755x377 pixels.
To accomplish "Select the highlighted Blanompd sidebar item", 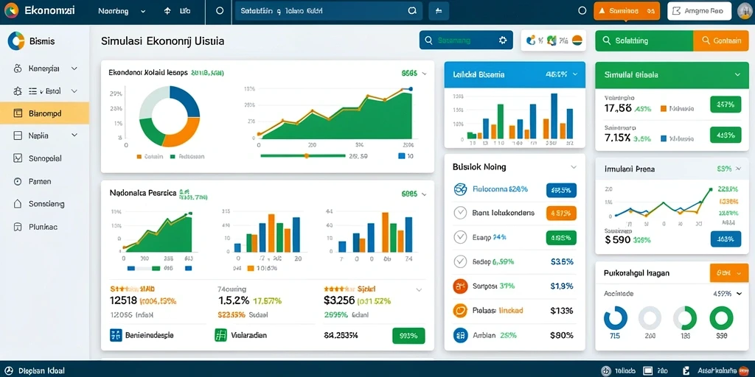I will [44, 113].
